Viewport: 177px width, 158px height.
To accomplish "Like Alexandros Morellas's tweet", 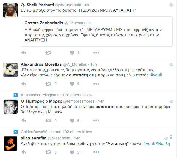I will click(x=72, y=84).
